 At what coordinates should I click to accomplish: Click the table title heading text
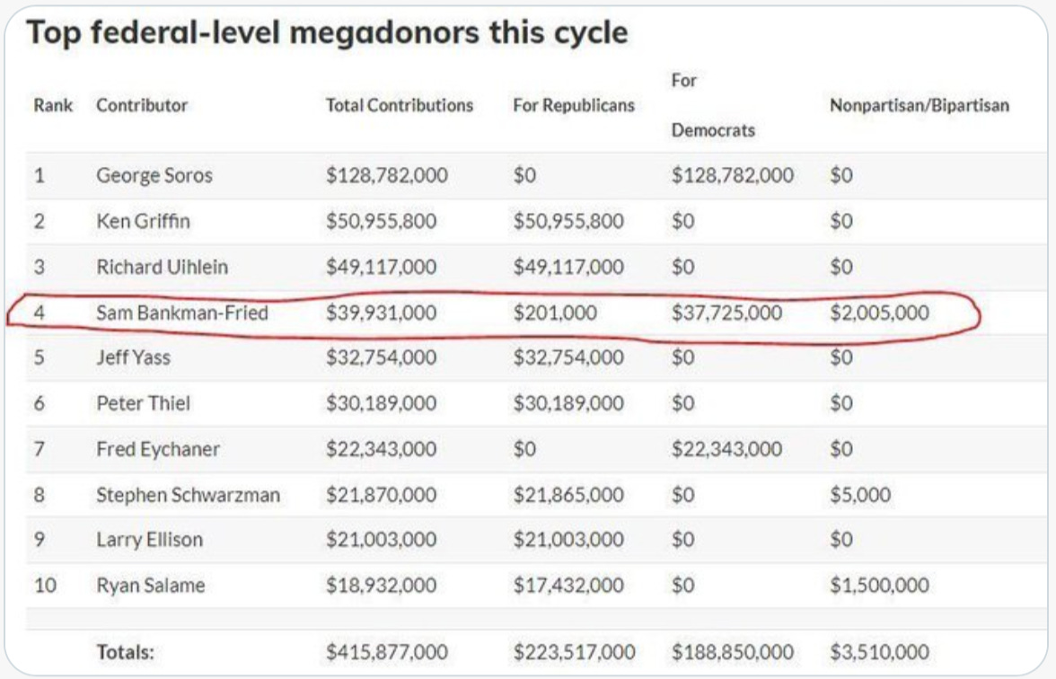tap(327, 33)
